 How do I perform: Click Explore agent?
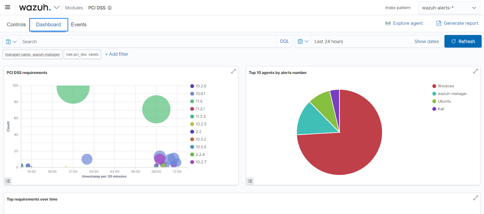click(404, 23)
